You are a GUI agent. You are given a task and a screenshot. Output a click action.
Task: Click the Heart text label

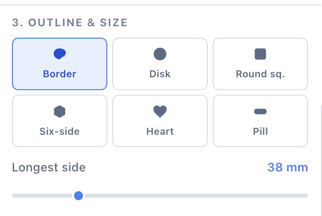click(x=160, y=131)
